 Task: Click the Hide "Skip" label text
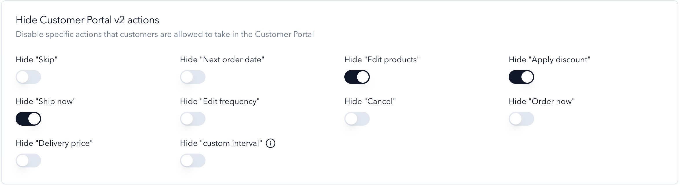[37, 60]
